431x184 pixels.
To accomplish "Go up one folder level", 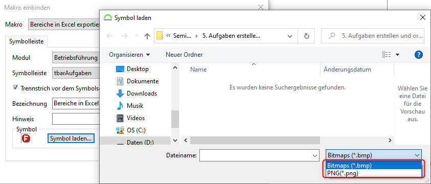I will (147, 36).
